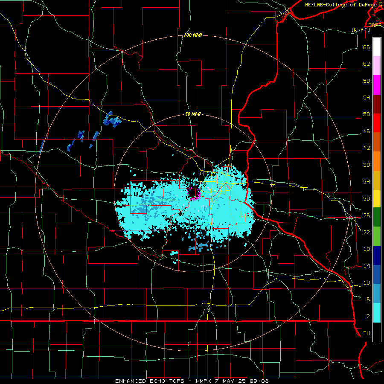This screenshot has width=384, height=384.
Task: Click the legend value 26
Action: click(x=367, y=215)
